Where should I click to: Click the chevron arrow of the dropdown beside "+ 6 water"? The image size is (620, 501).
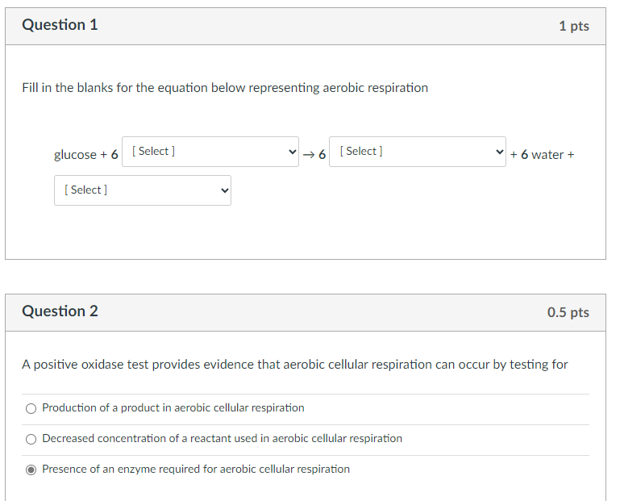click(499, 152)
